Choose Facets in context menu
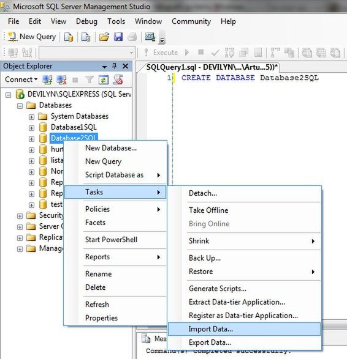Screen dimensions: 347x359 [x=115, y=223]
